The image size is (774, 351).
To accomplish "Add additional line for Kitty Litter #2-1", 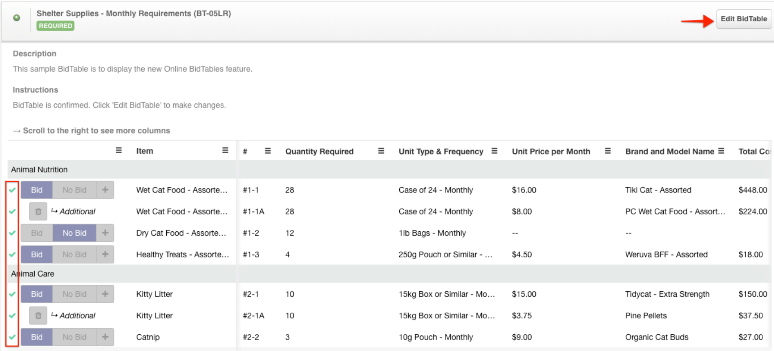I will 105,294.
